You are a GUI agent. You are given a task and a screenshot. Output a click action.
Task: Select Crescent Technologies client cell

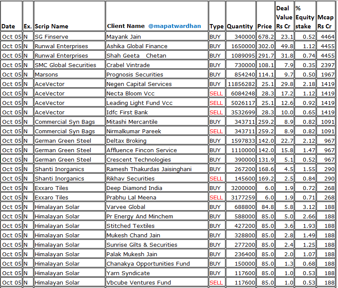(157, 160)
